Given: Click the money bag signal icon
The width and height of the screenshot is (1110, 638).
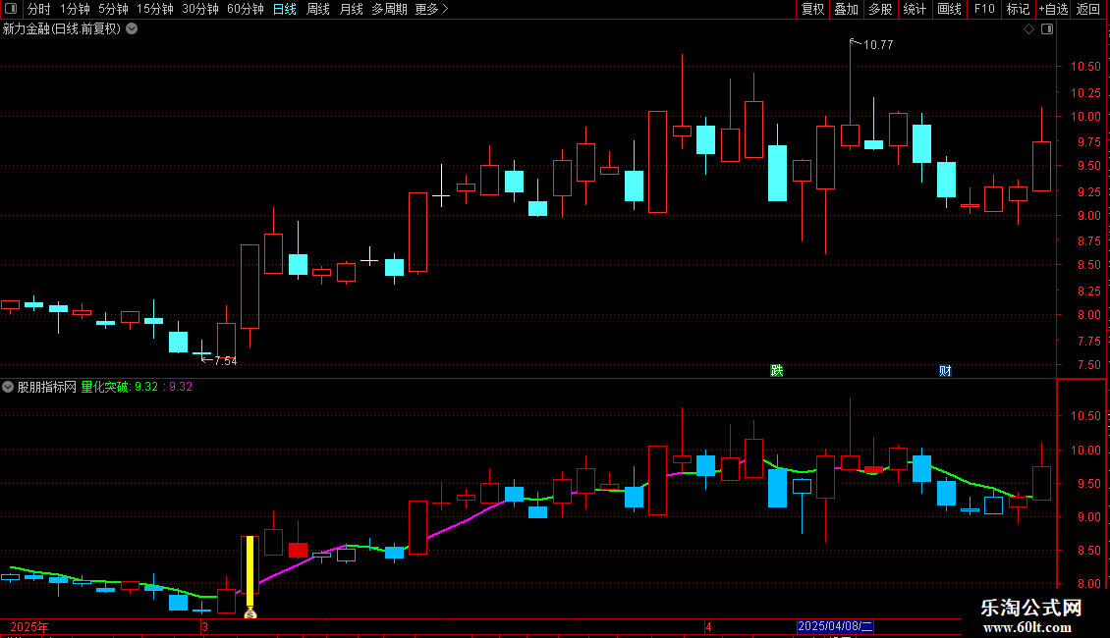Looking at the screenshot, I should pyautogui.click(x=250, y=613).
